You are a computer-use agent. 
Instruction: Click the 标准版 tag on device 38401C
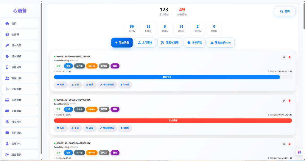(104, 66)
